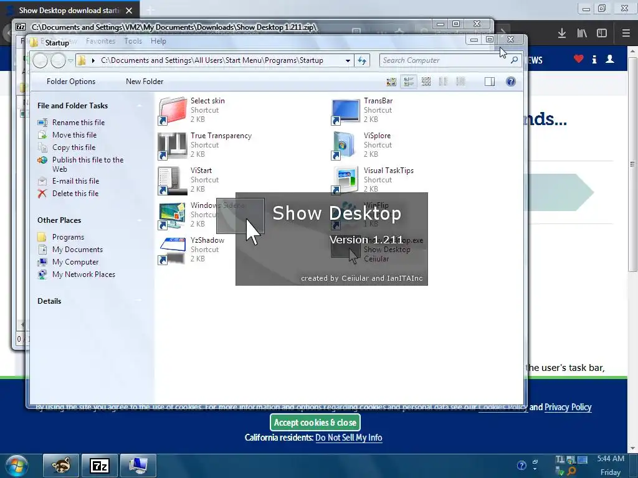Click Folder Options in toolbar
Screen dimensions: 638x478
tap(71, 82)
